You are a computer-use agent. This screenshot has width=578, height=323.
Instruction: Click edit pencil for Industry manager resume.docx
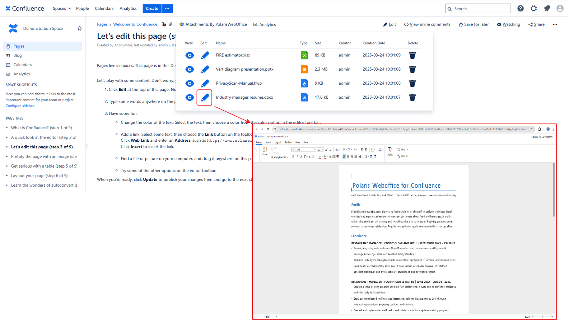pyautogui.click(x=205, y=97)
